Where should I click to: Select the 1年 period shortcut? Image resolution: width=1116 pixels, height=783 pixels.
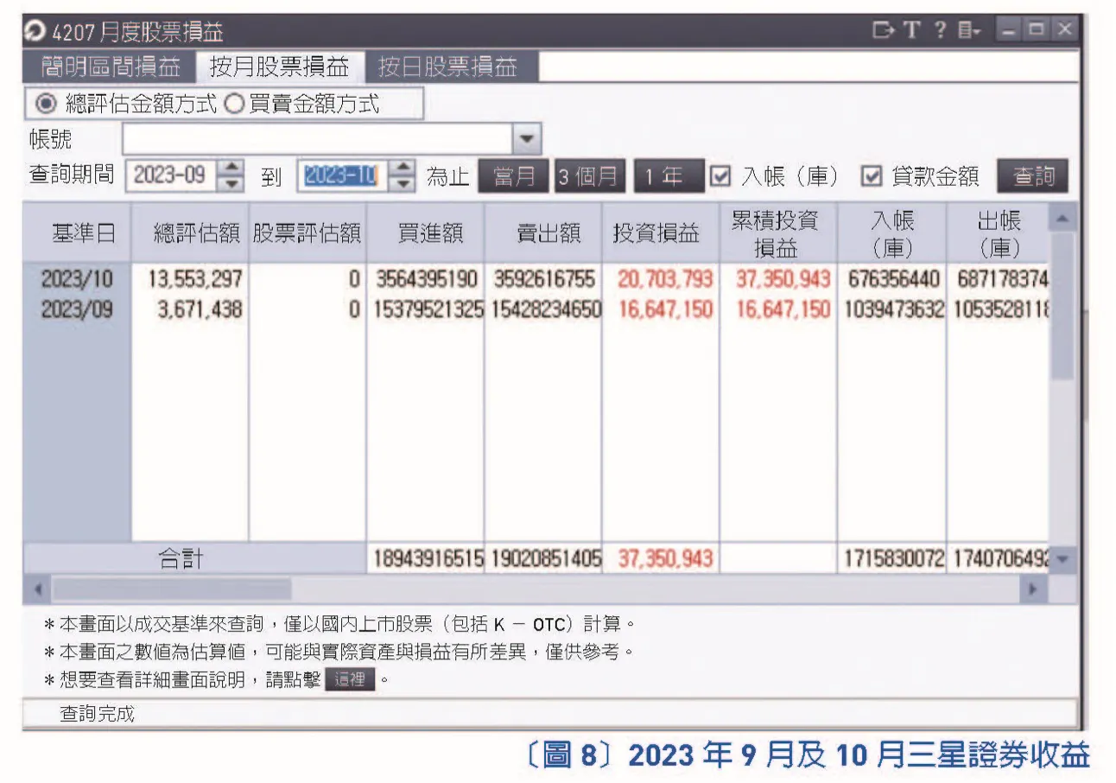669,175
